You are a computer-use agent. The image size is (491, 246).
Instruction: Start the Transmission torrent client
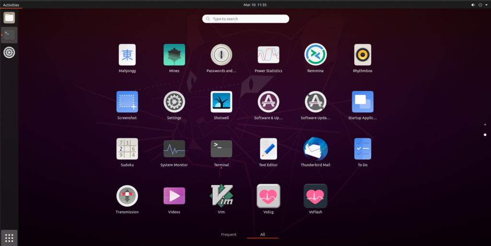(127, 196)
